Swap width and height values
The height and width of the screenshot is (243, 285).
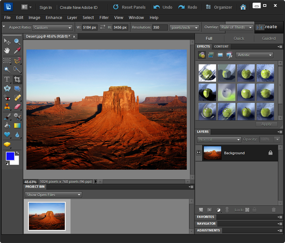pyautogui.click(x=103, y=27)
